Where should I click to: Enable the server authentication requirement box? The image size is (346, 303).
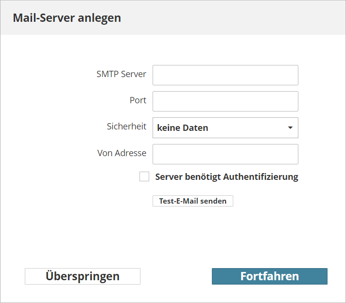coord(144,176)
